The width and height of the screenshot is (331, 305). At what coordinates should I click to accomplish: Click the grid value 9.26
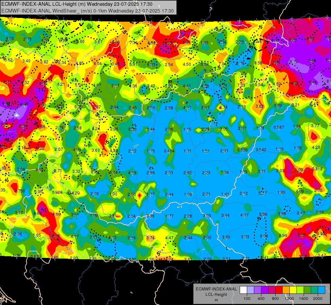[169, 43]
